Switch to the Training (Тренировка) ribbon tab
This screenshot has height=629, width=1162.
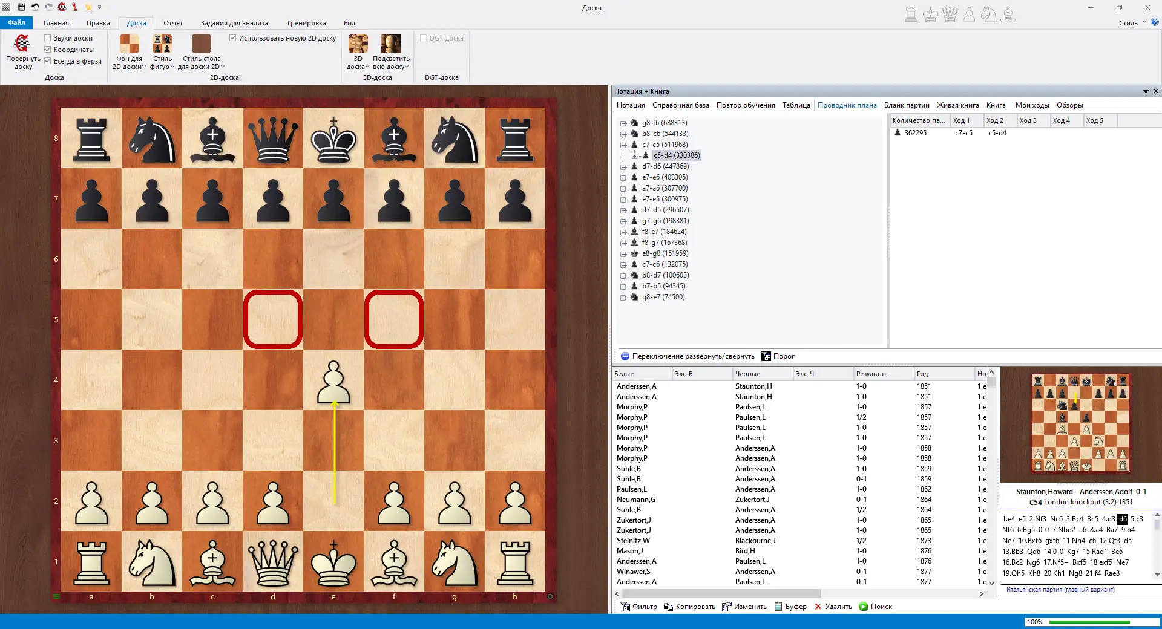pyautogui.click(x=306, y=23)
